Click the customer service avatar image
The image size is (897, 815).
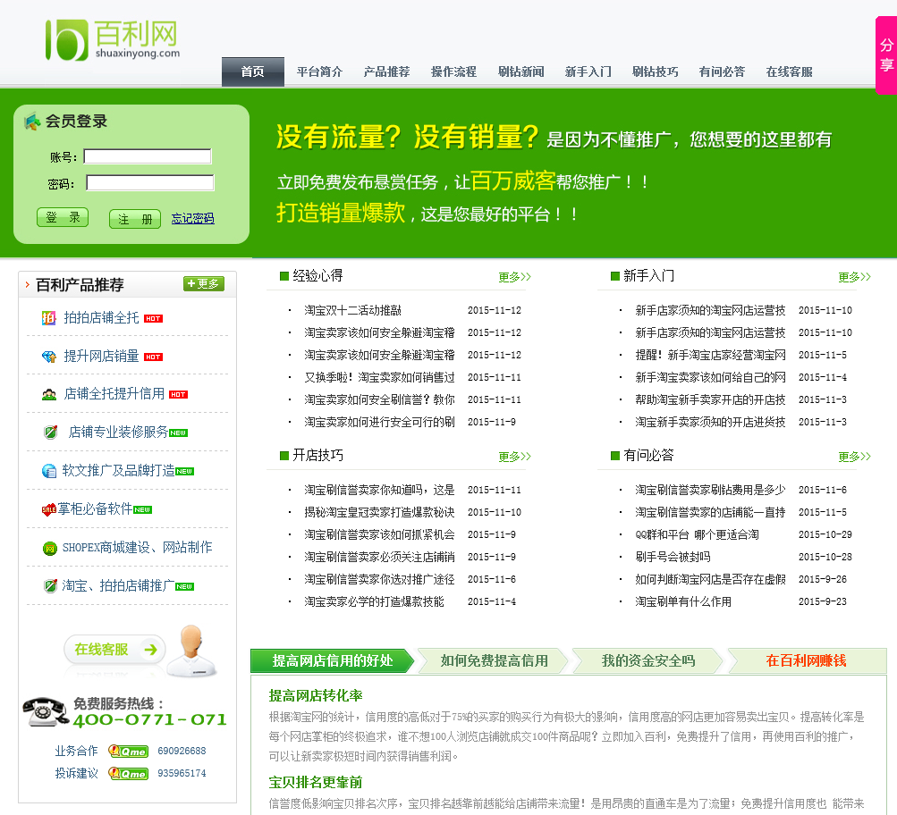click(x=193, y=651)
